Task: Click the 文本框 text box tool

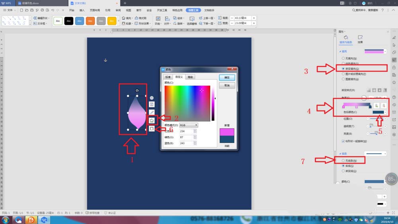Action: 40,23
